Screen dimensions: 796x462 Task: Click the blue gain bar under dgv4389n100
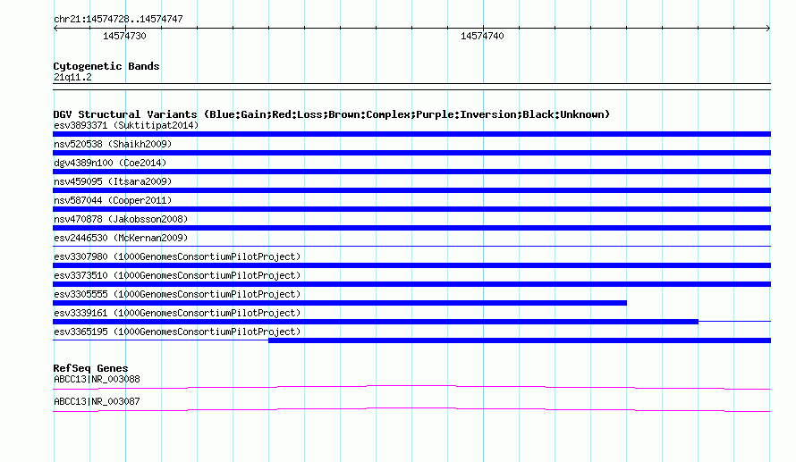411,172
